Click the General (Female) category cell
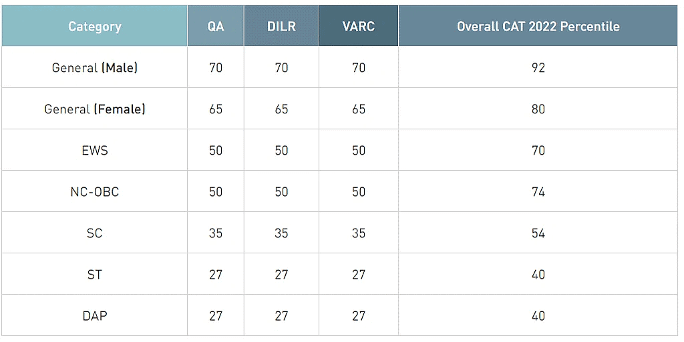This screenshot has height=342, width=684. [95, 109]
